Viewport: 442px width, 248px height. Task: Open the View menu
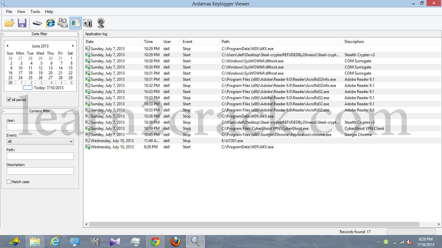21,12
